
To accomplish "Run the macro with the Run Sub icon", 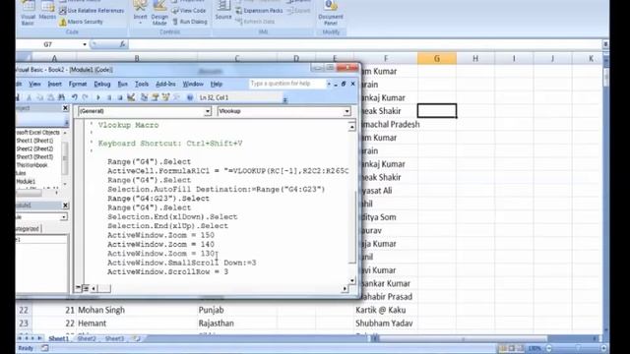I will click(98, 97).
